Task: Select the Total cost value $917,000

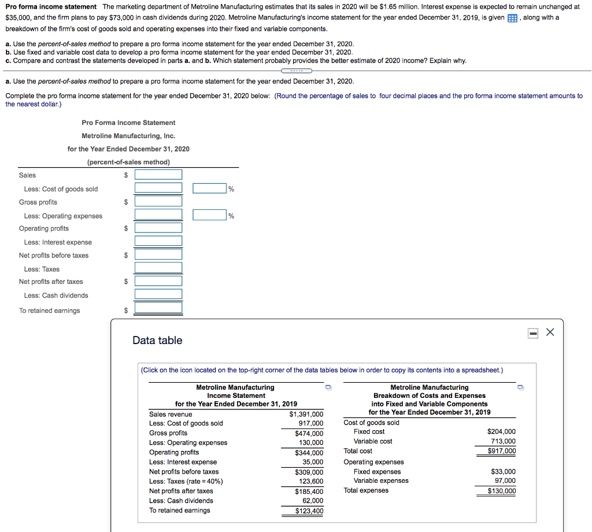Action: point(501,451)
